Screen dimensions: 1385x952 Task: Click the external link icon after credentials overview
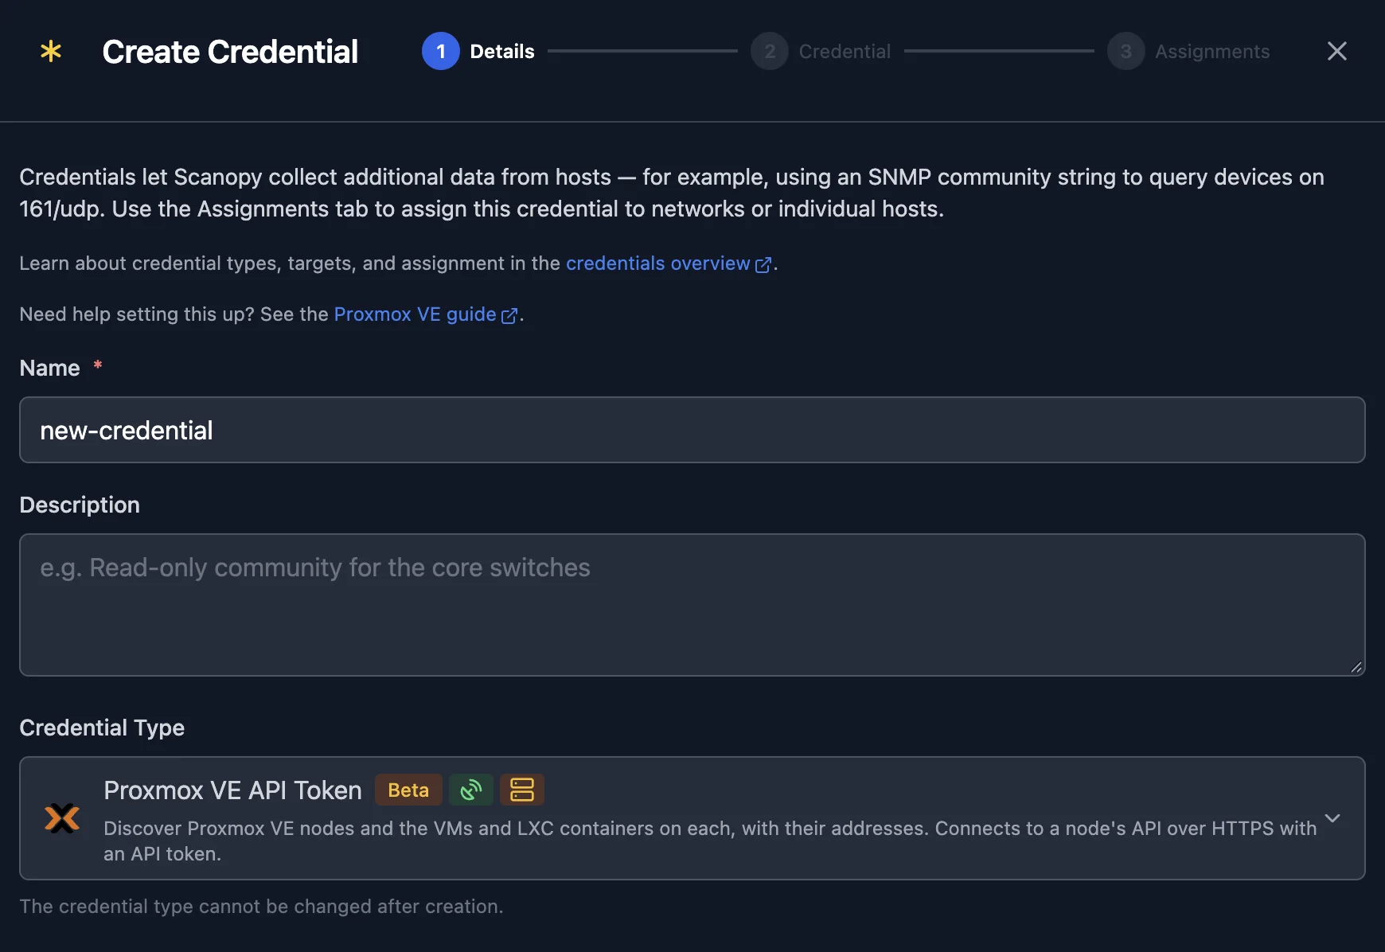coord(763,265)
